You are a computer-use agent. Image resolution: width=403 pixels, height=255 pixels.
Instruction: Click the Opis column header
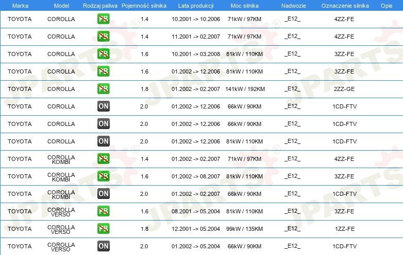click(386, 5)
